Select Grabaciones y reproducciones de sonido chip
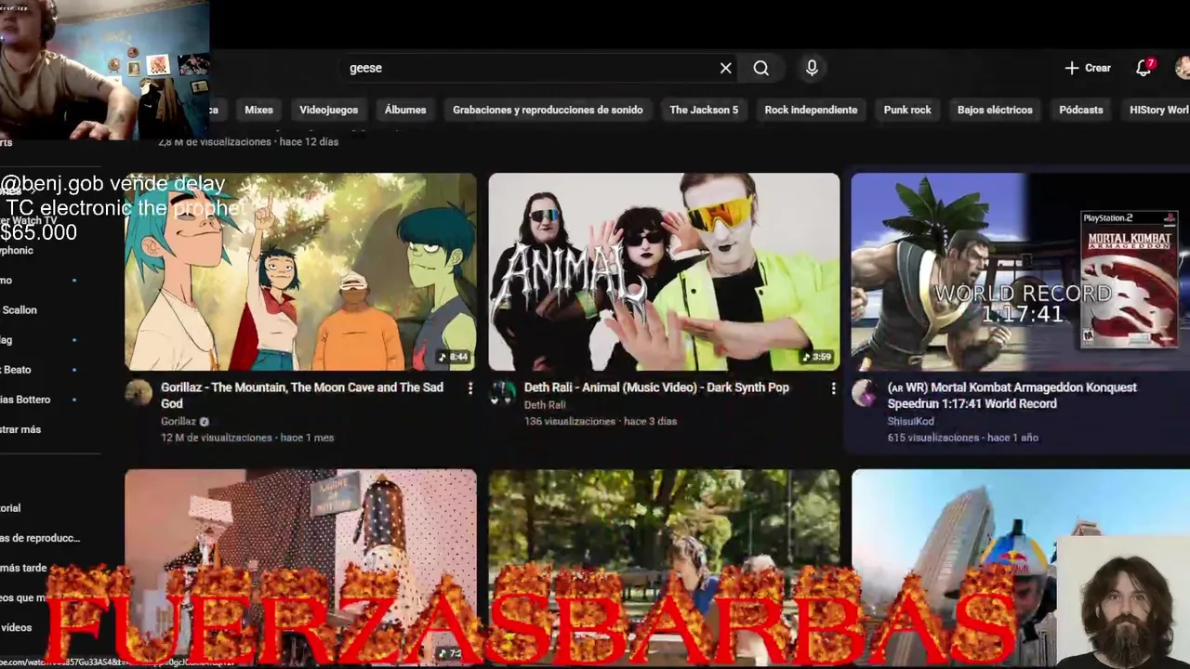This screenshot has width=1190, height=669. coord(548,110)
